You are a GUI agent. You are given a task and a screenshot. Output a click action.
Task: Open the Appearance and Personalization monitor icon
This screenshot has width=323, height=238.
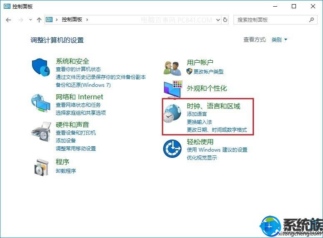(173, 89)
